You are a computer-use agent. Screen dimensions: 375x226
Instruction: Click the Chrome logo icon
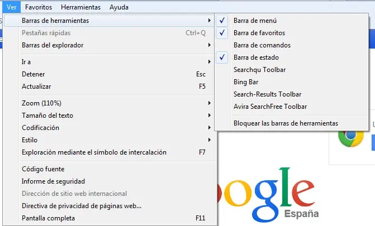(351, 138)
